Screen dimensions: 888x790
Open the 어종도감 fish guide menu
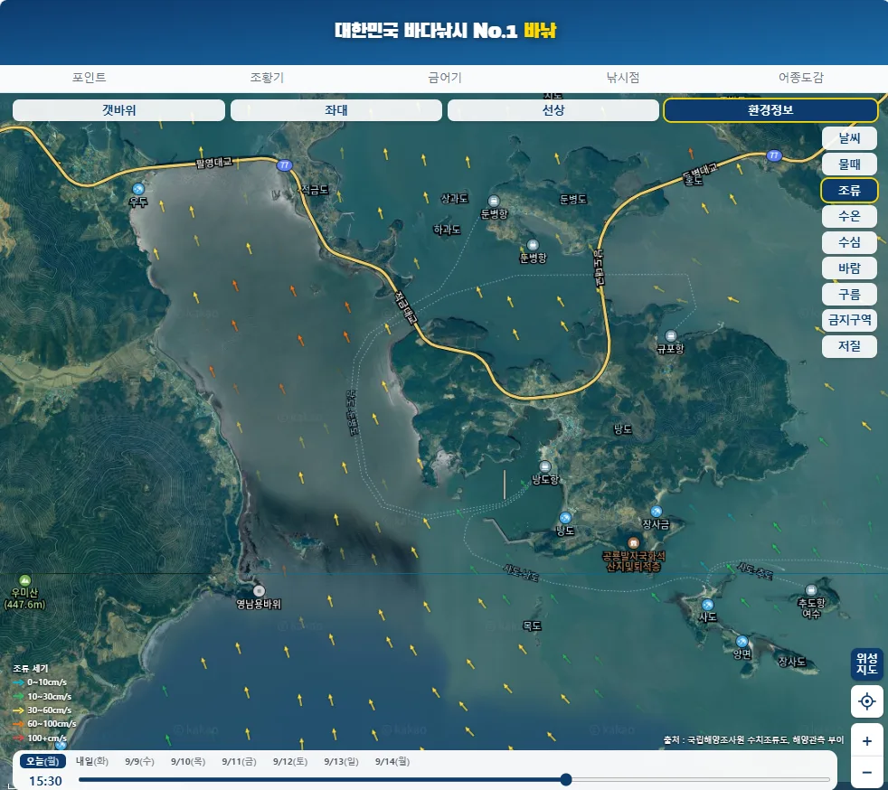800,78
